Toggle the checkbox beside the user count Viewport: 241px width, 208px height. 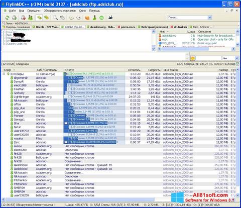tap(237, 64)
